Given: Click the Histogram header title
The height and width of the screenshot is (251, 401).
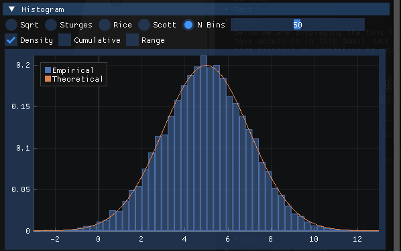Looking at the screenshot, I should (43, 9).
